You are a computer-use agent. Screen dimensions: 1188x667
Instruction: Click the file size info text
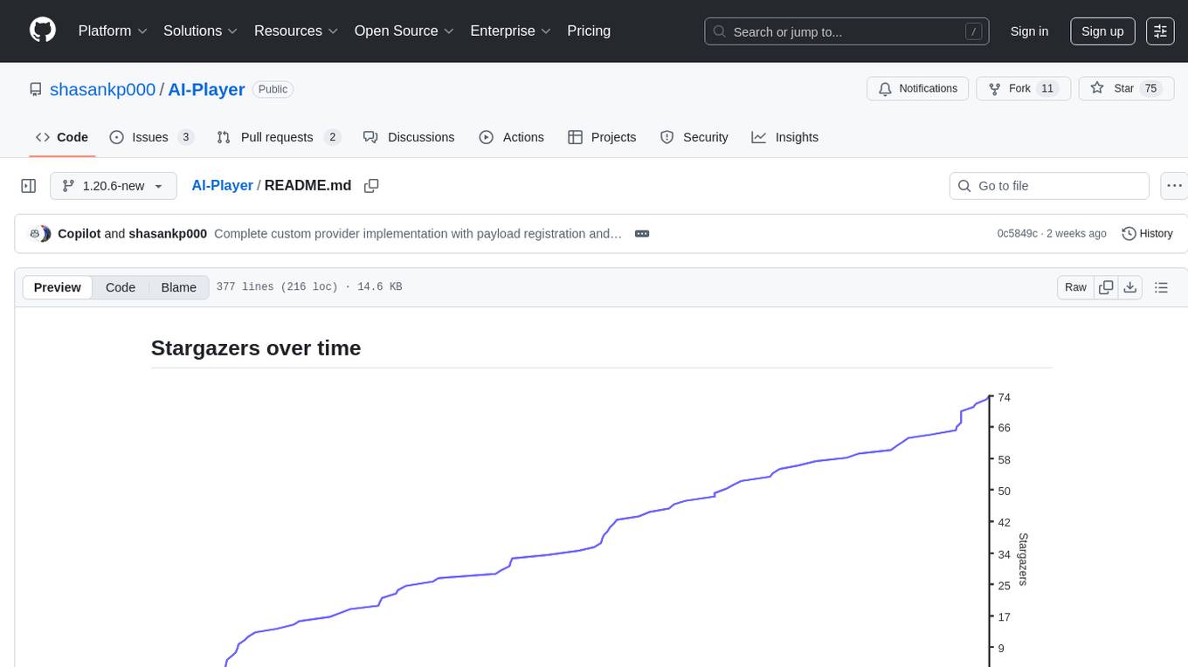point(309,287)
